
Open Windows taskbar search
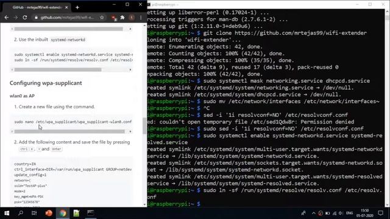pos(21,213)
